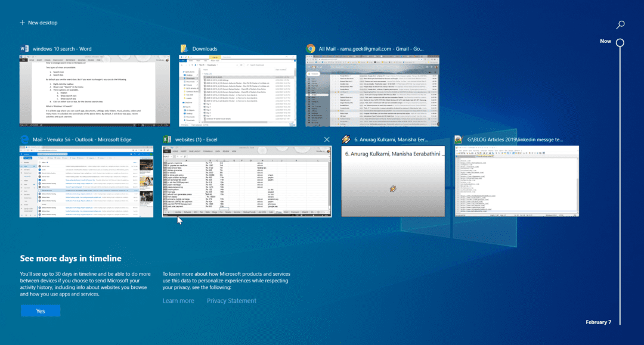
Task: Click the Notepad icon on the 'Anurag Kulkarni' thumbnail
Action: [346, 139]
